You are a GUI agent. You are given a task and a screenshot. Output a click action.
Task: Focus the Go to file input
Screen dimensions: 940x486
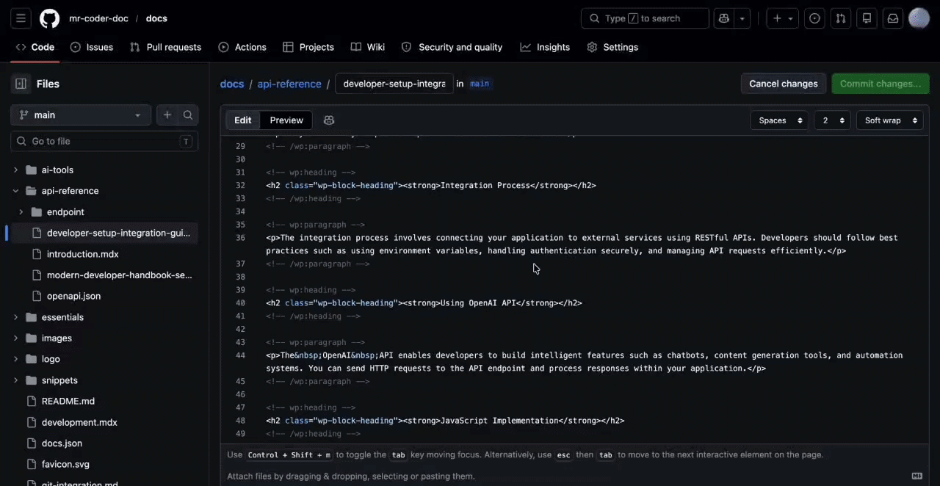pos(104,141)
